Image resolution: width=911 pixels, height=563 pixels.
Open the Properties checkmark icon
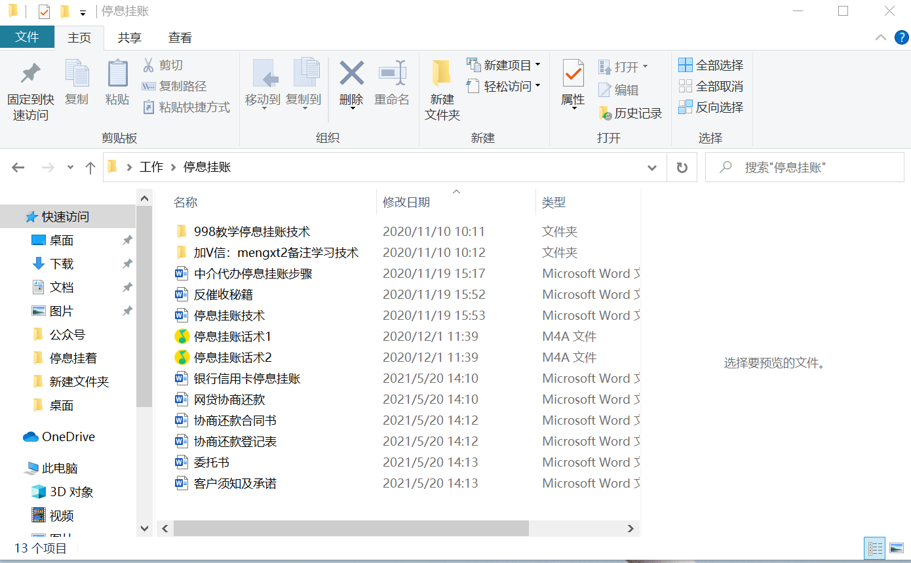click(573, 74)
